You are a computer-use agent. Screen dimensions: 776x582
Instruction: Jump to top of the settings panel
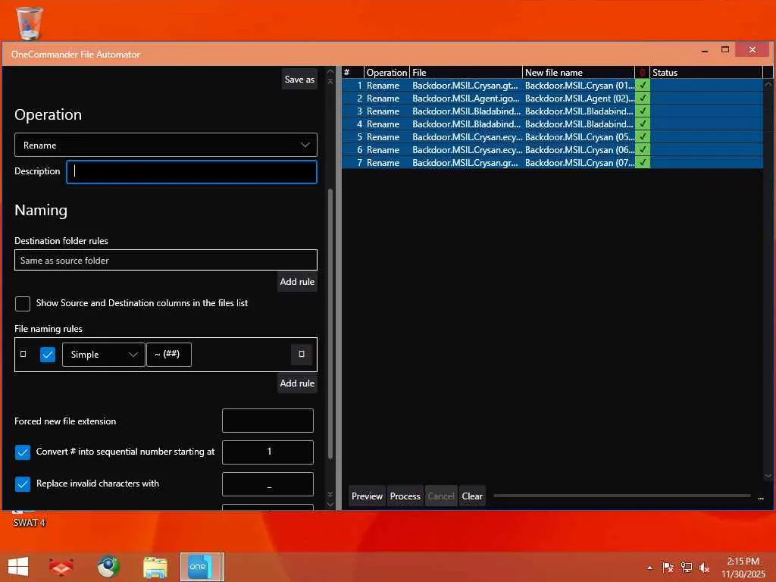click(330, 82)
